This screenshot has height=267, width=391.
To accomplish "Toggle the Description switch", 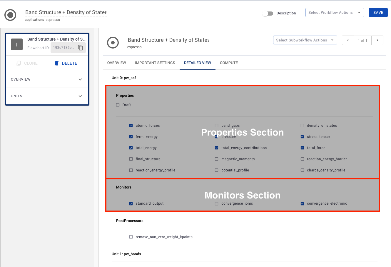I will click(x=268, y=14).
